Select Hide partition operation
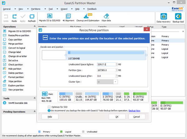This screenshot has height=139, width=187. [12, 69]
